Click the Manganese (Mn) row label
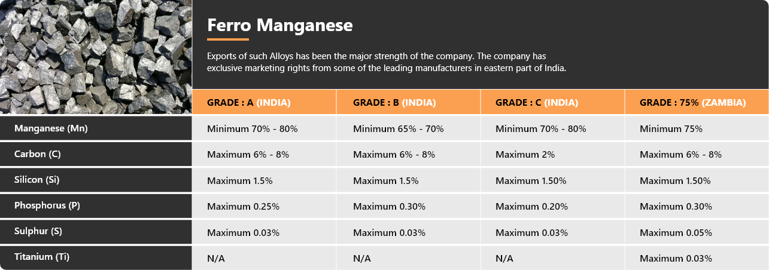 (96, 128)
